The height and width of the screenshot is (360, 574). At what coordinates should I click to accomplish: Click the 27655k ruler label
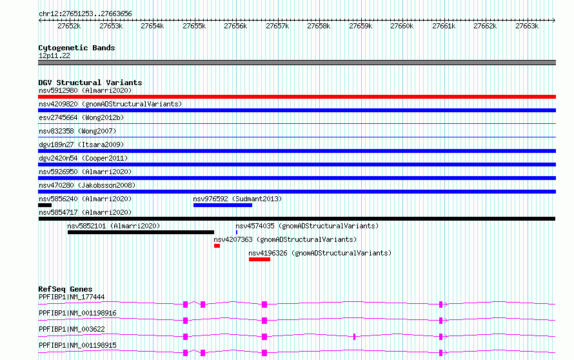point(194,26)
